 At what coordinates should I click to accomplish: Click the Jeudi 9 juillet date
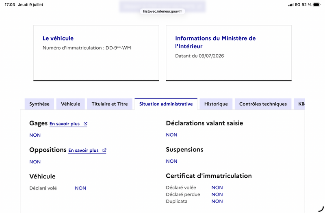point(30,4)
